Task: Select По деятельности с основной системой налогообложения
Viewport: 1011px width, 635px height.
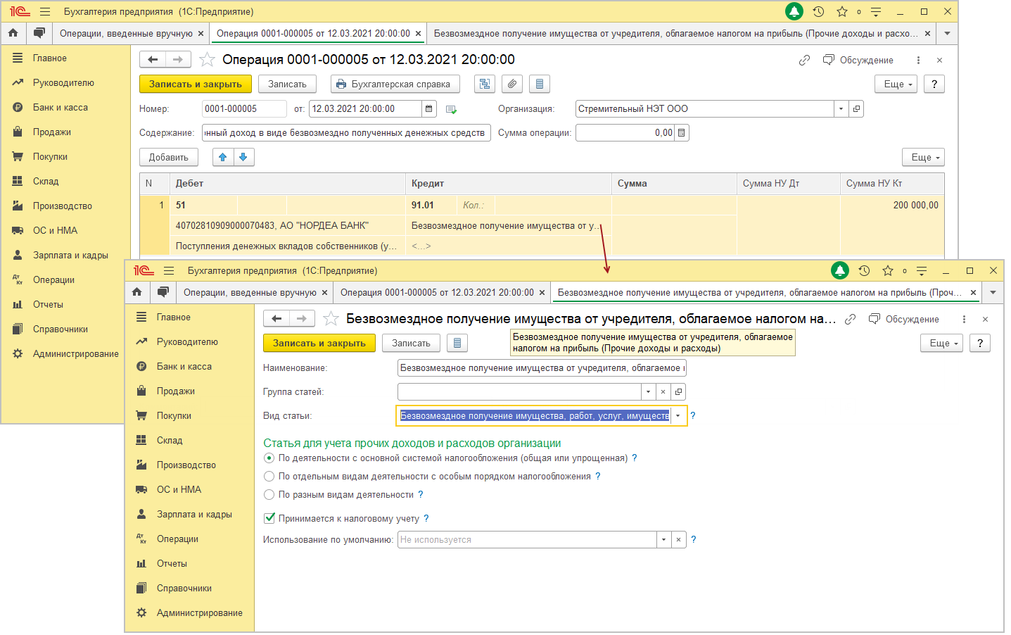Action: [x=269, y=458]
